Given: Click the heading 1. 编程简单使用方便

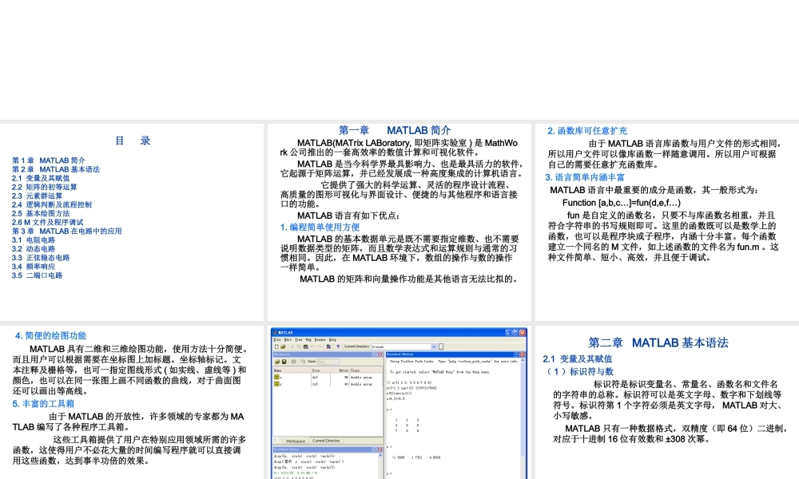Looking at the screenshot, I should 320,227.
